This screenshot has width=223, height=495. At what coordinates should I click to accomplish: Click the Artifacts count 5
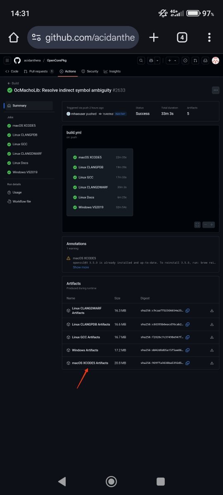coord(188,113)
